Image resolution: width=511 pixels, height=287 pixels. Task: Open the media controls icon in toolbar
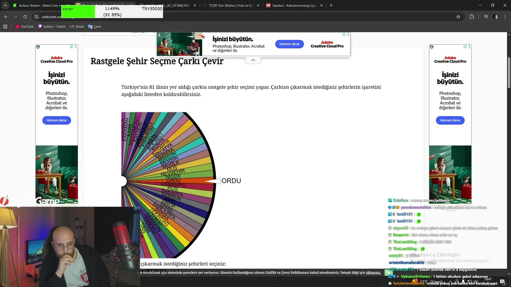486,17
